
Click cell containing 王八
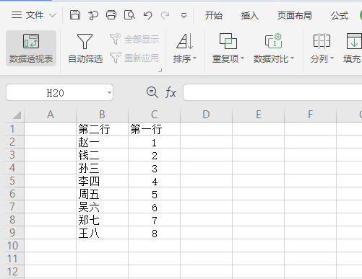102,233
